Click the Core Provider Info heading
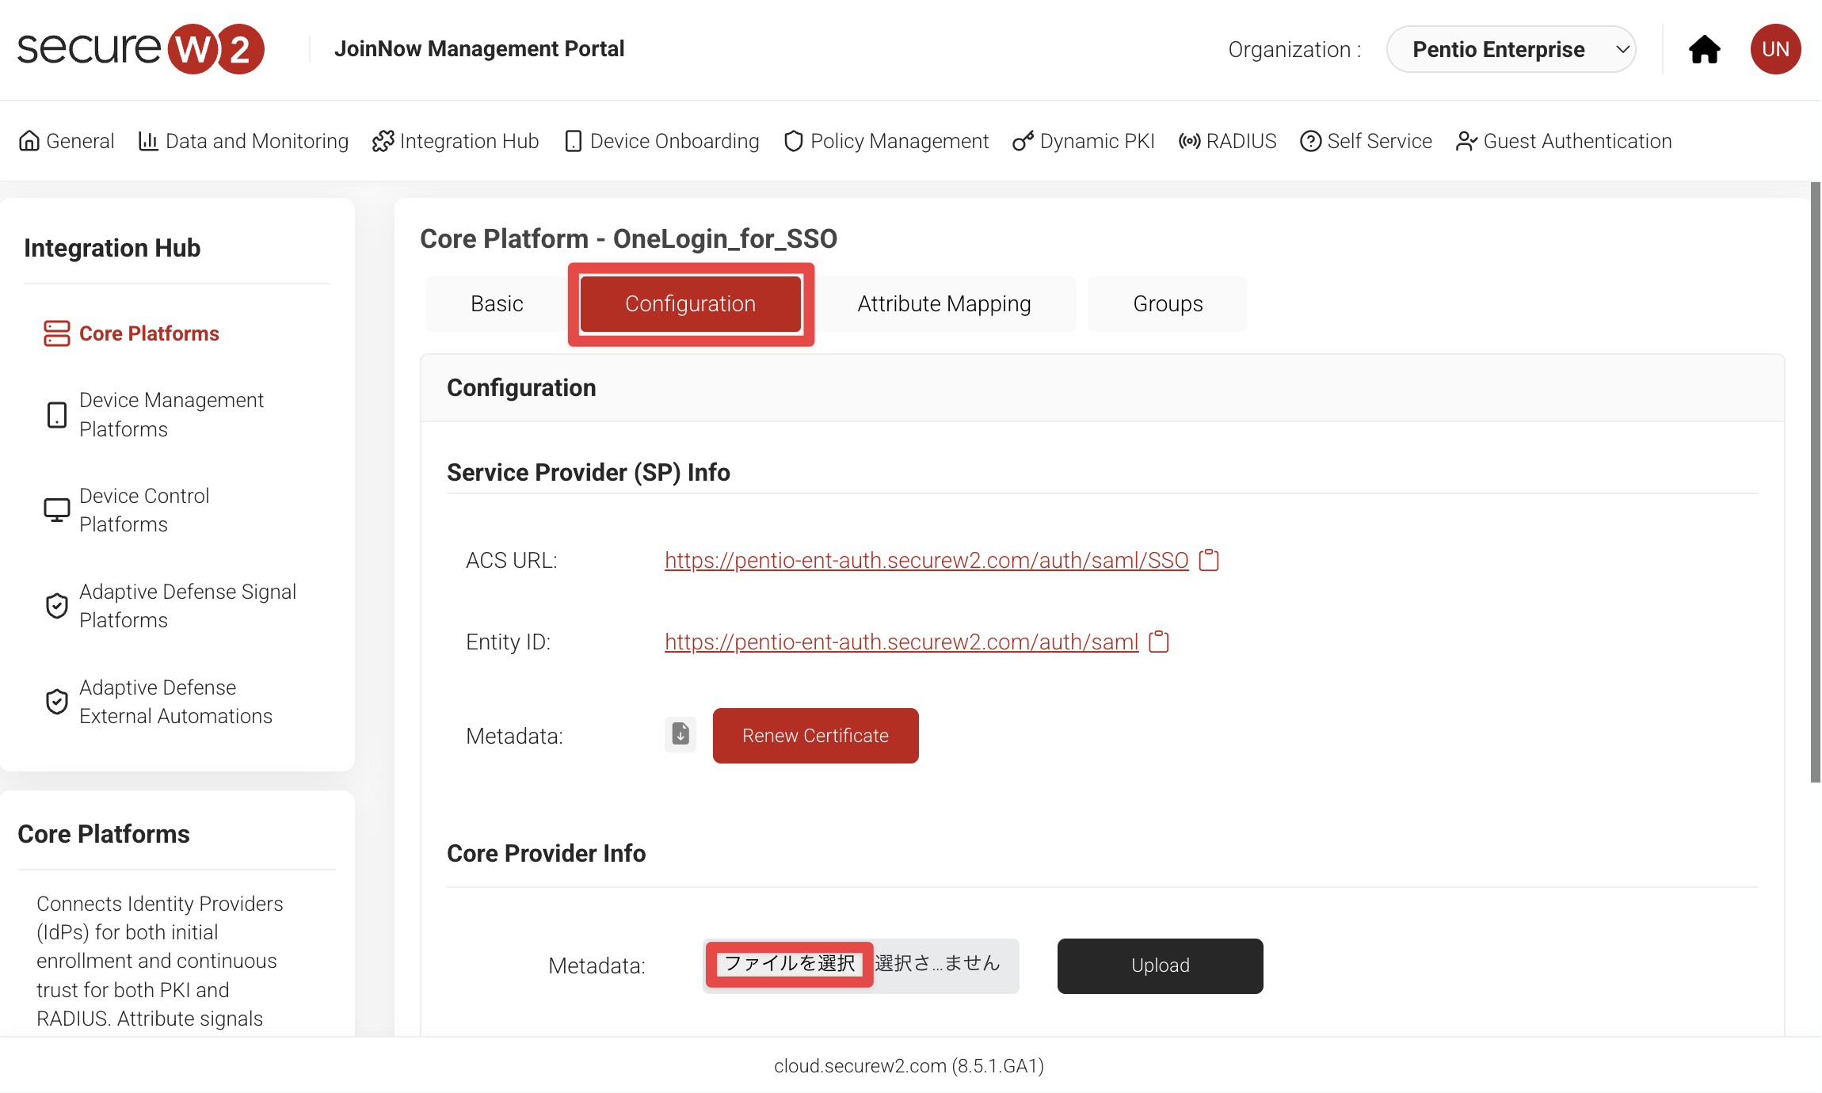Image resolution: width=1822 pixels, height=1093 pixels. click(x=546, y=853)
